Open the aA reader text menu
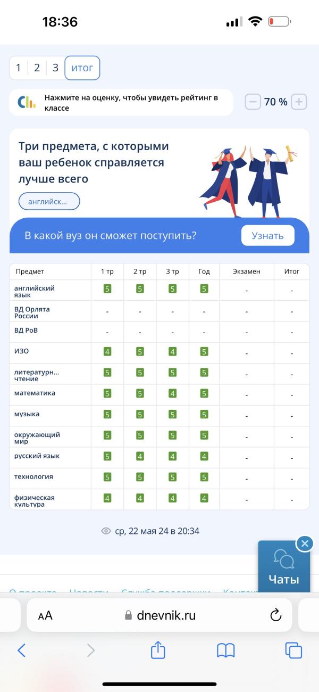 click(45, 616)
